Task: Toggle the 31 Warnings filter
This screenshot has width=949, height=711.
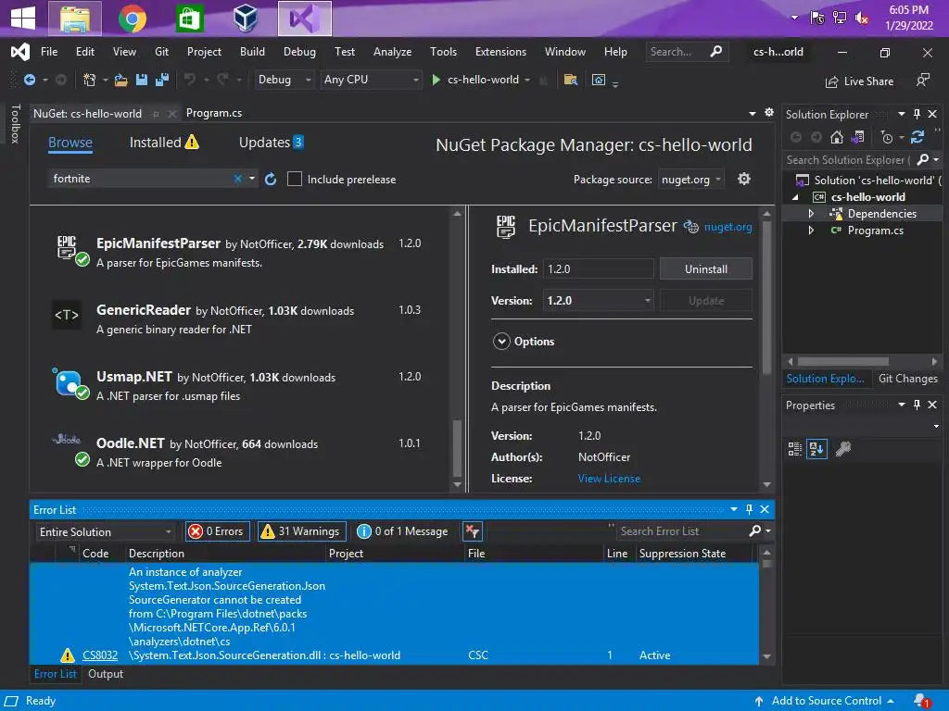Action: 302,531
